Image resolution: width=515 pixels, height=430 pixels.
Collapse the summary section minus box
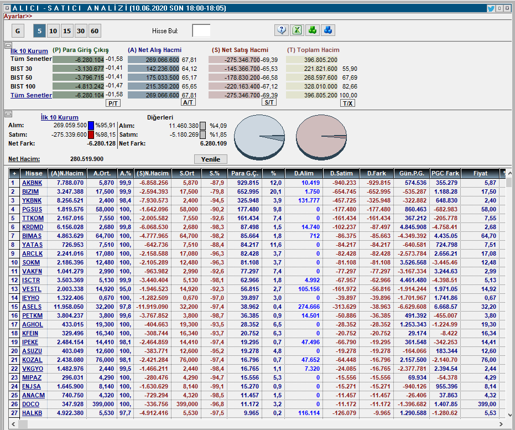(8, 45)
